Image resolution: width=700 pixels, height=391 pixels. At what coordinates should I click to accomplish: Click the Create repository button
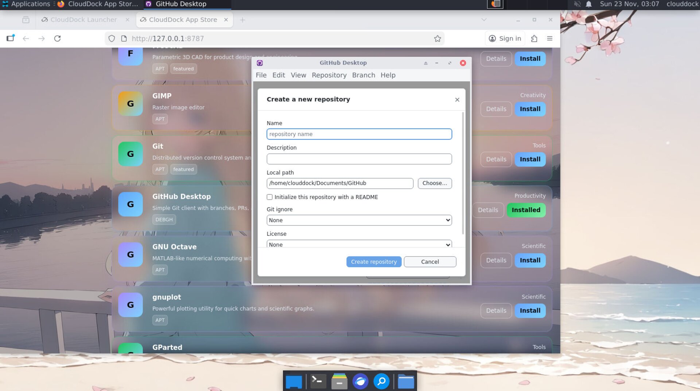pos(374,261)
